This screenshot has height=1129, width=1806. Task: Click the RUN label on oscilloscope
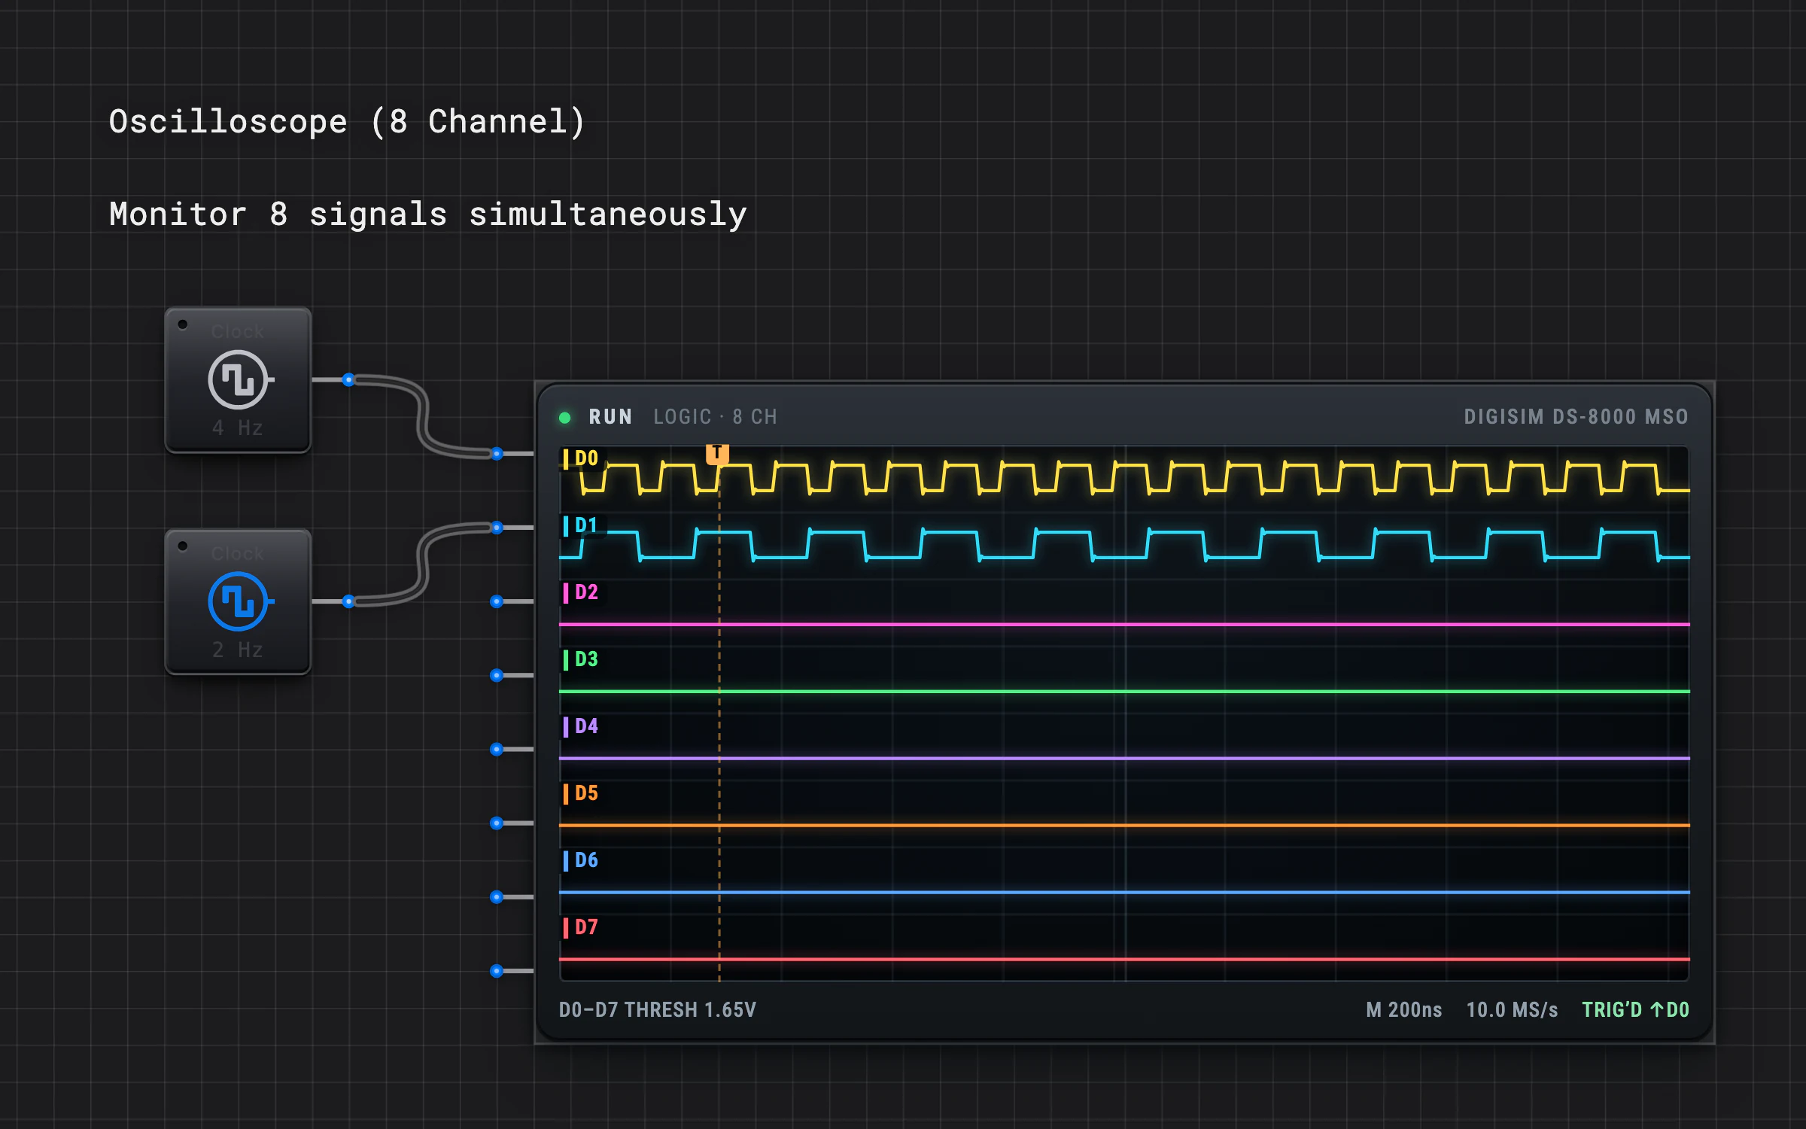610,417
